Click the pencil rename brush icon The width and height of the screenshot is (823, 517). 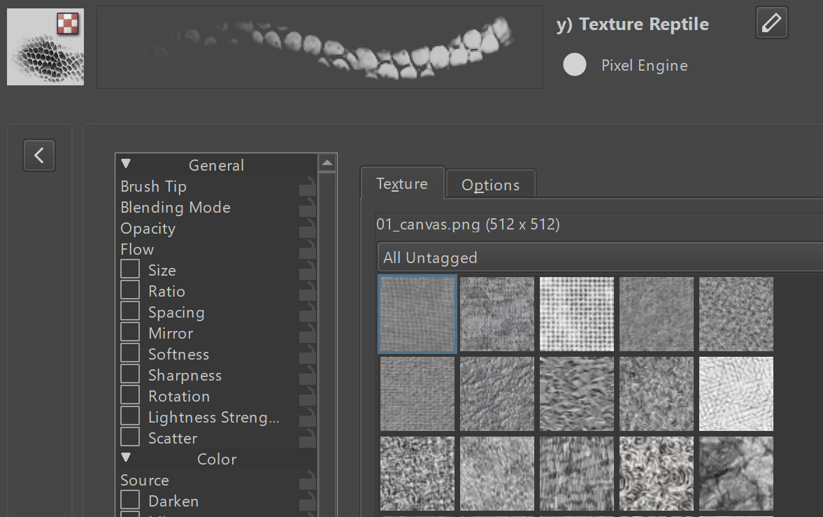coord(771,23)
